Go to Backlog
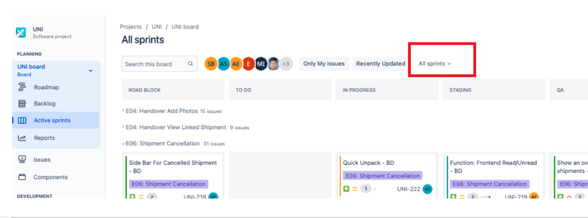The height and width of the screenshot is (218, 588). tap(45, 104)
